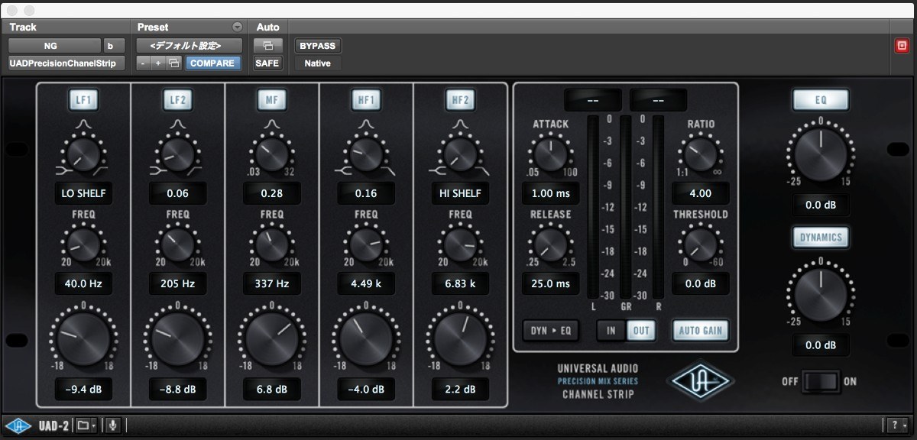Open the UAD-2 folder preset menu

(x=86, y=425)
